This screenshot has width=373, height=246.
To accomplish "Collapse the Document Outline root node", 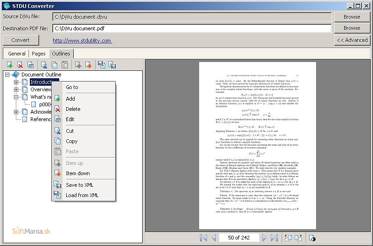I will 7,75.
